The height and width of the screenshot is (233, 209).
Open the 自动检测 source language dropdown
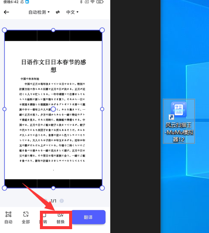click(x=39, y=12)
